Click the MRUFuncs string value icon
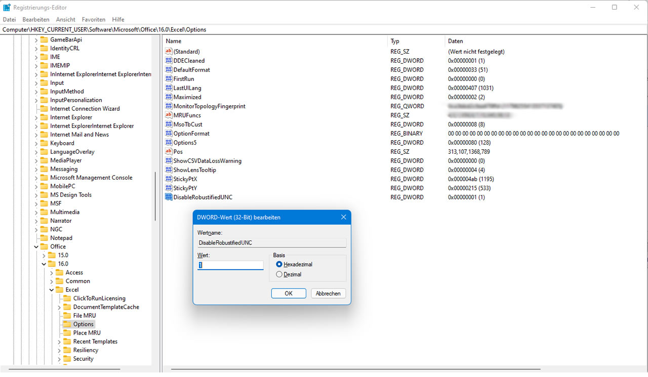The width and height of the screenshot is (648, 377). click(x=169, y=115)
